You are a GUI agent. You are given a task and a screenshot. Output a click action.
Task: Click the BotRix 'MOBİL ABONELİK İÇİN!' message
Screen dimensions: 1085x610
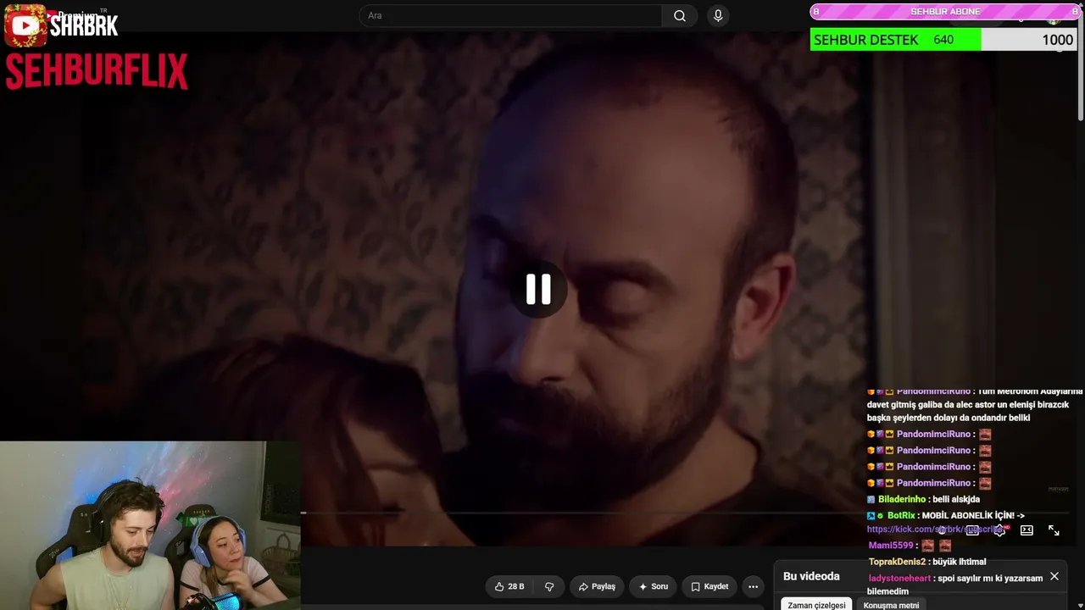(946, 522)
